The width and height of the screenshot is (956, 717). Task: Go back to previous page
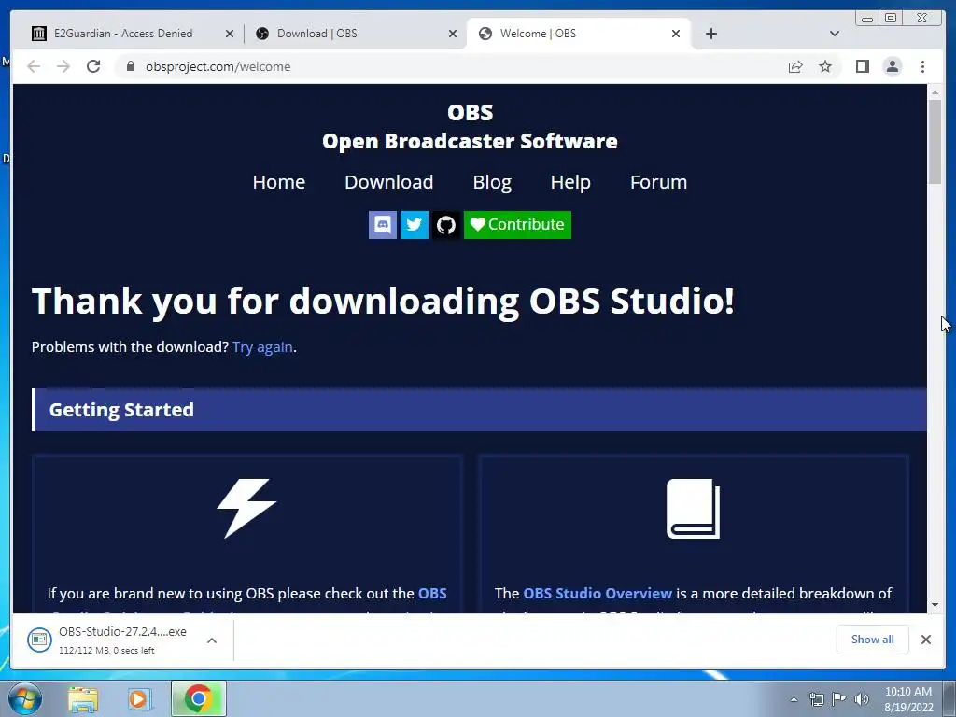tap(34, 66)
